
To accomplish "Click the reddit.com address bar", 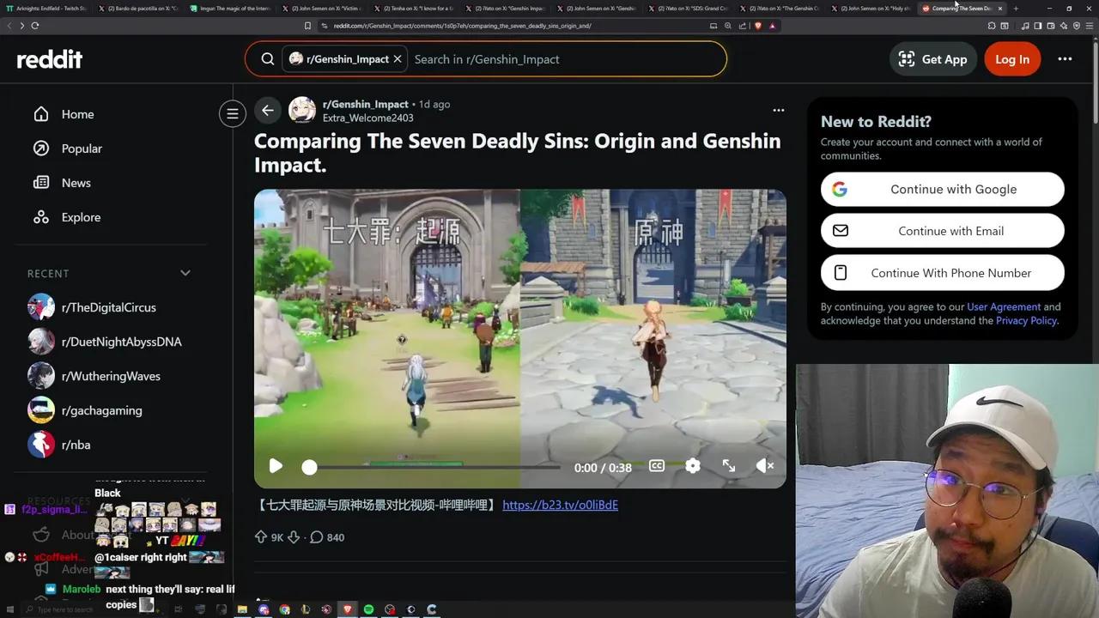I will tap(515, 26).
